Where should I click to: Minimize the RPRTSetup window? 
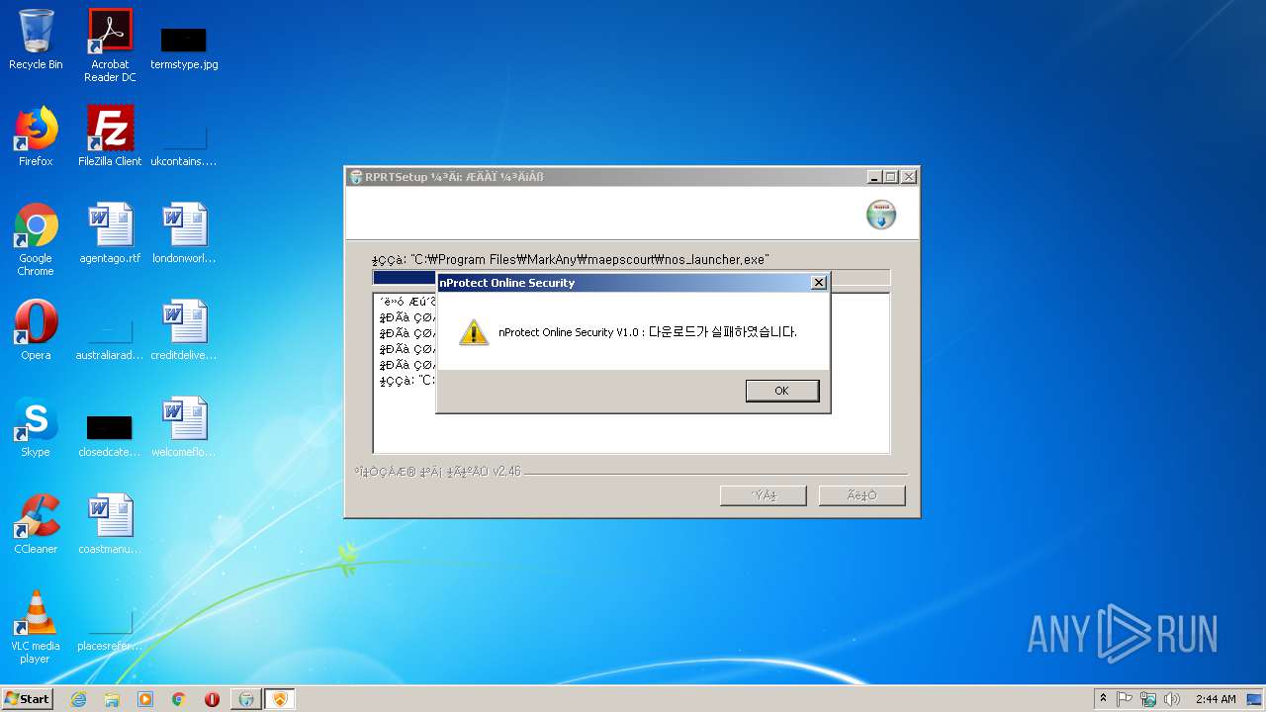874,177
